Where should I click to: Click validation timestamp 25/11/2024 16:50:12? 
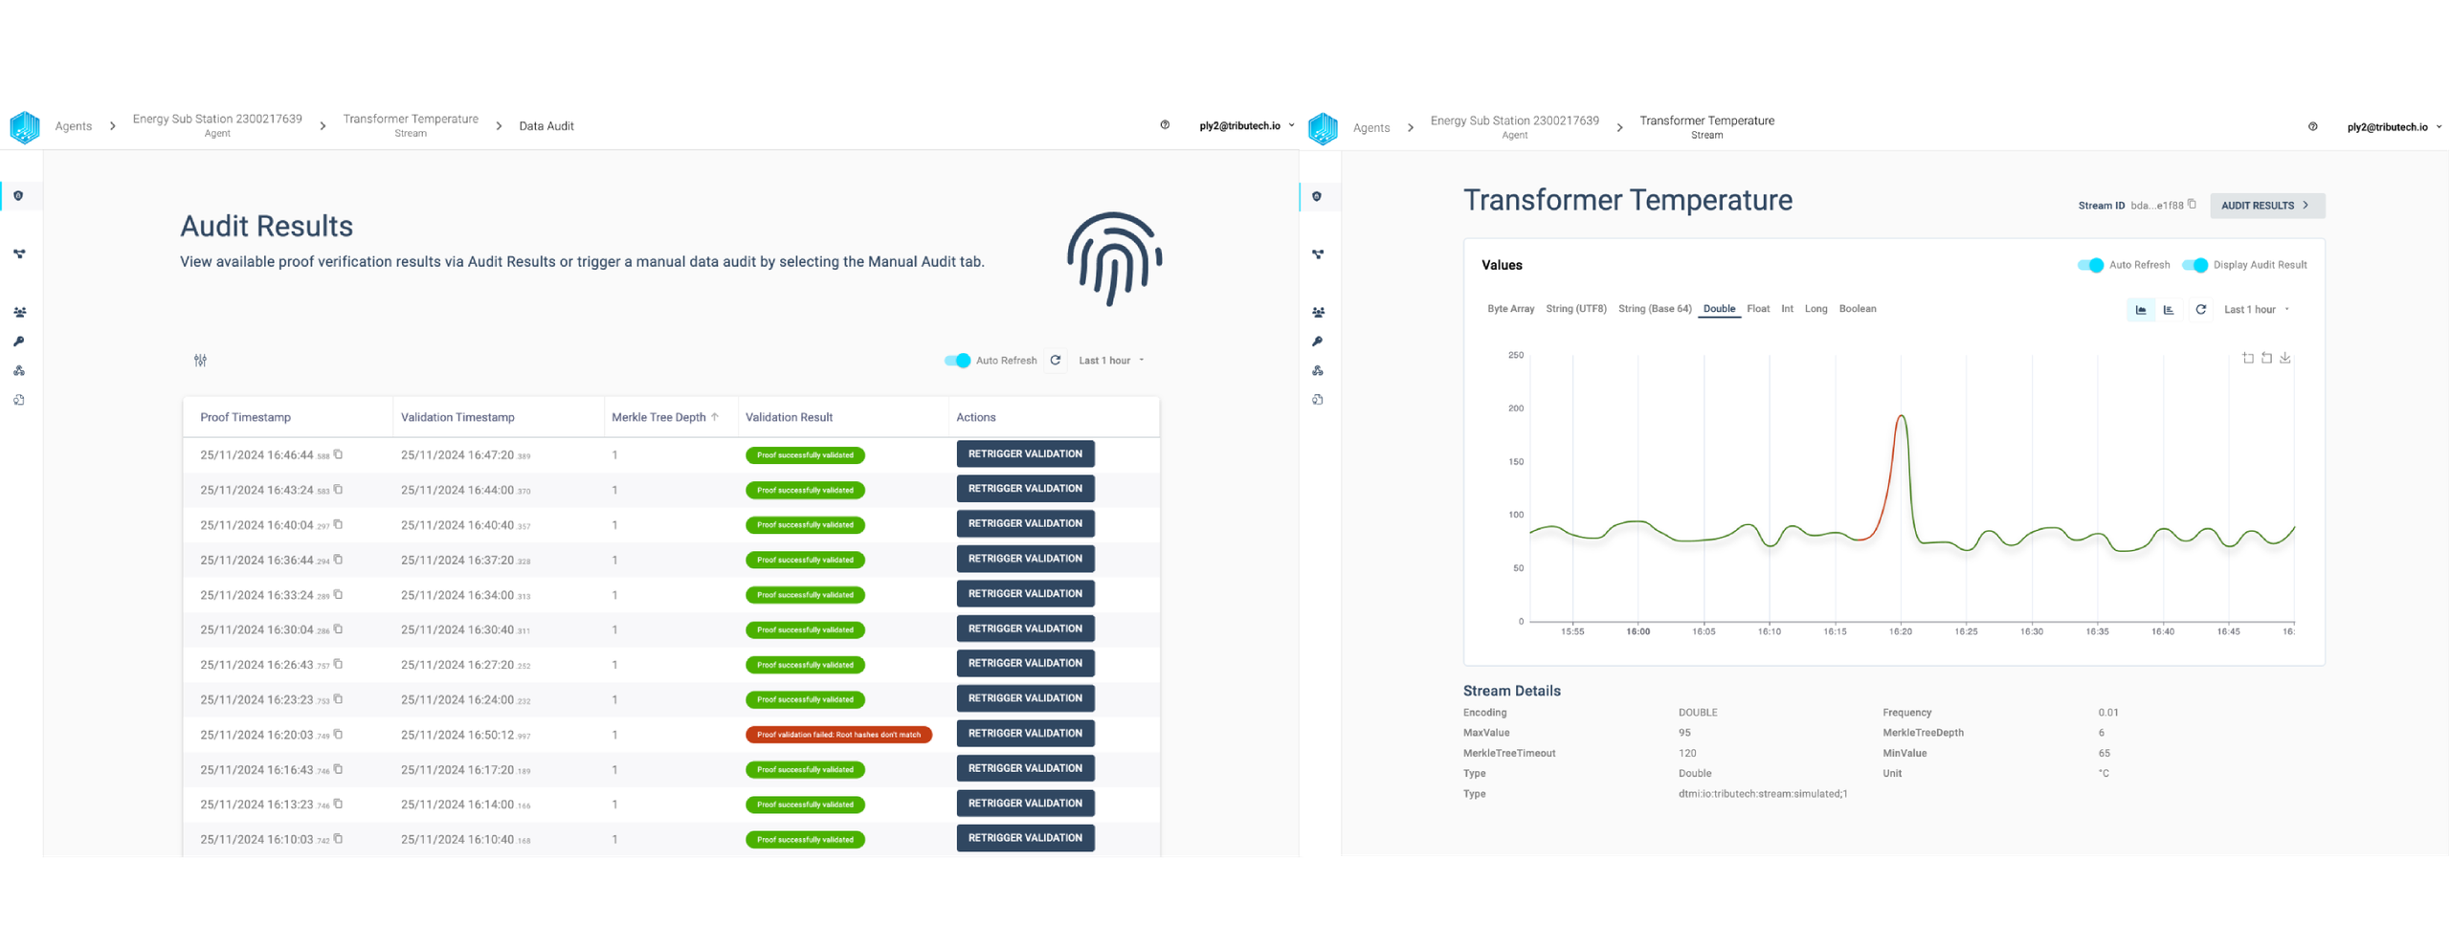click(x=465, y=735)
